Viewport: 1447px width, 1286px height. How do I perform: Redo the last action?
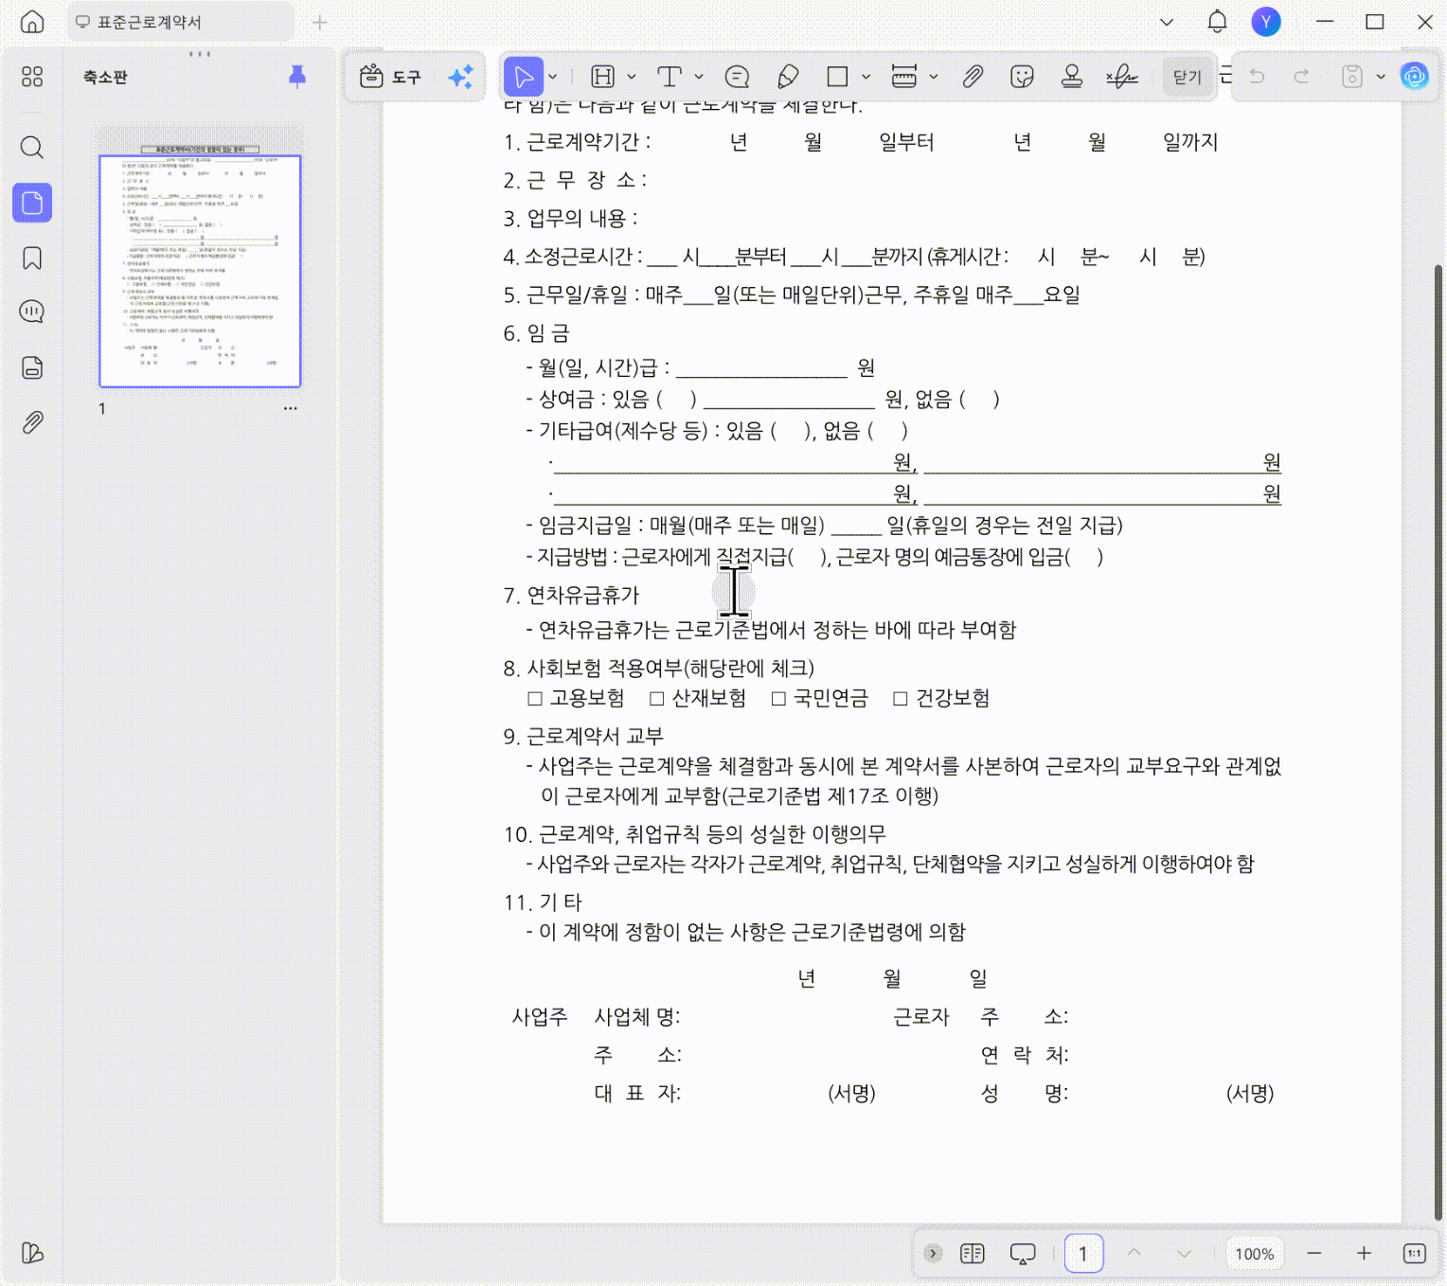coord(1302,77)
